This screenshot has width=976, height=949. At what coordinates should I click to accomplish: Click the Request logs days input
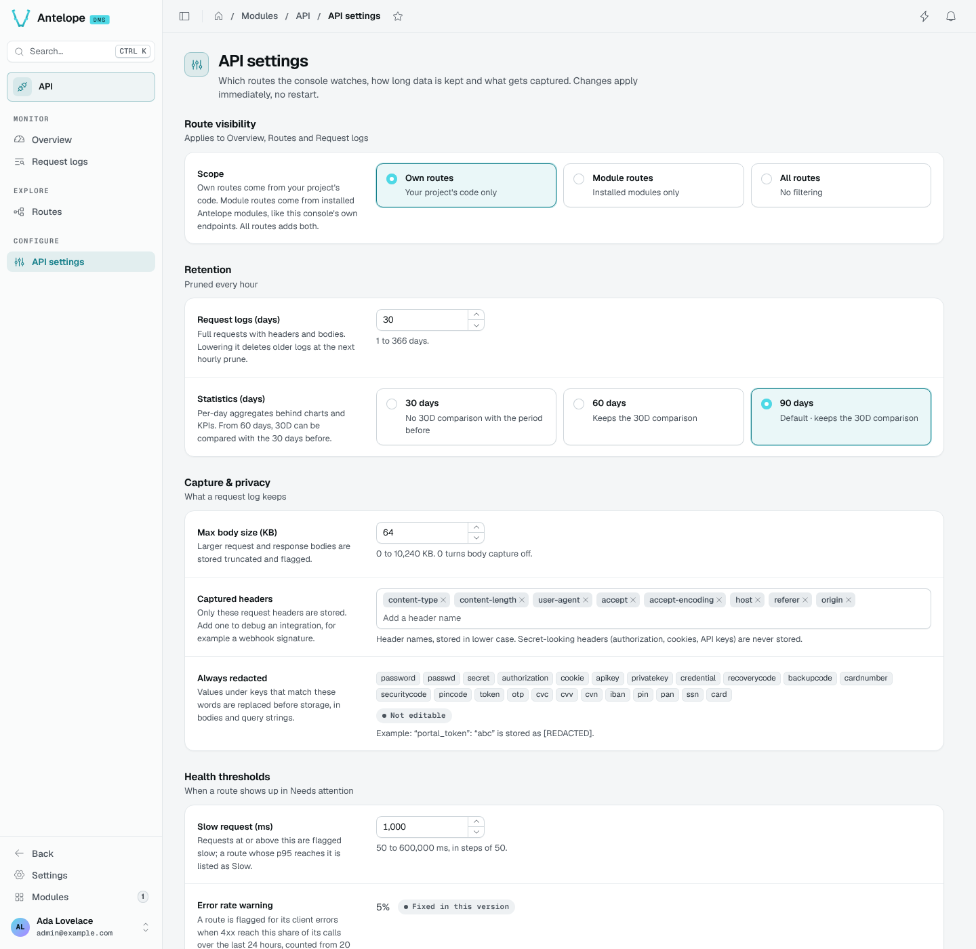(422, 320)
